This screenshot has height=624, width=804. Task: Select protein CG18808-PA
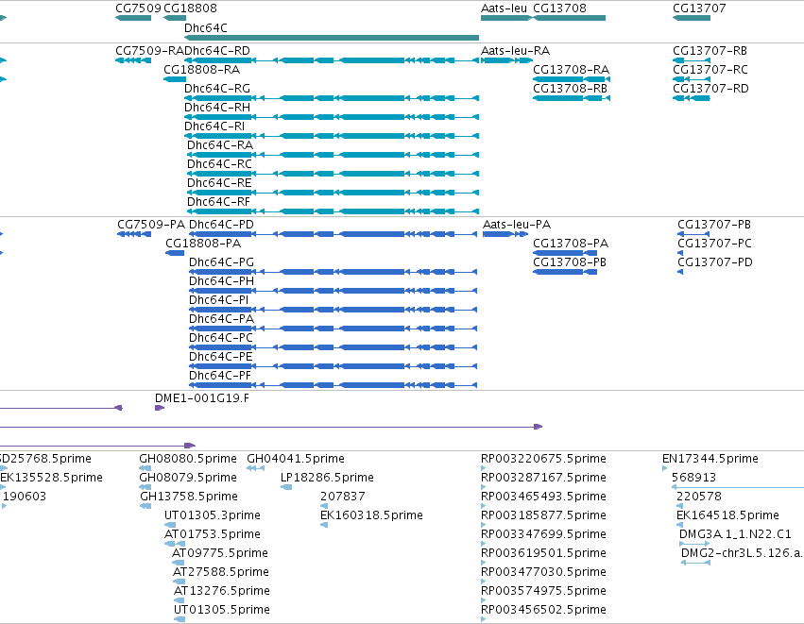tap(203, 244)
